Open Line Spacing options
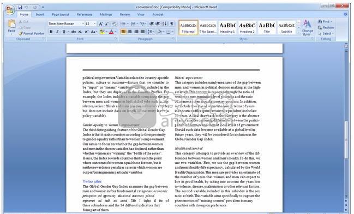354x214 pixels. (x=151, y=32)
